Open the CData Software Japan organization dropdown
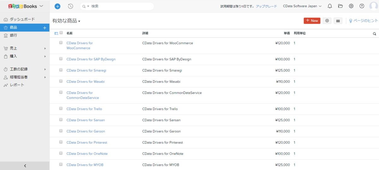Image resolution: width=379 pixels, height=170 pixels. tap(302, 6)
